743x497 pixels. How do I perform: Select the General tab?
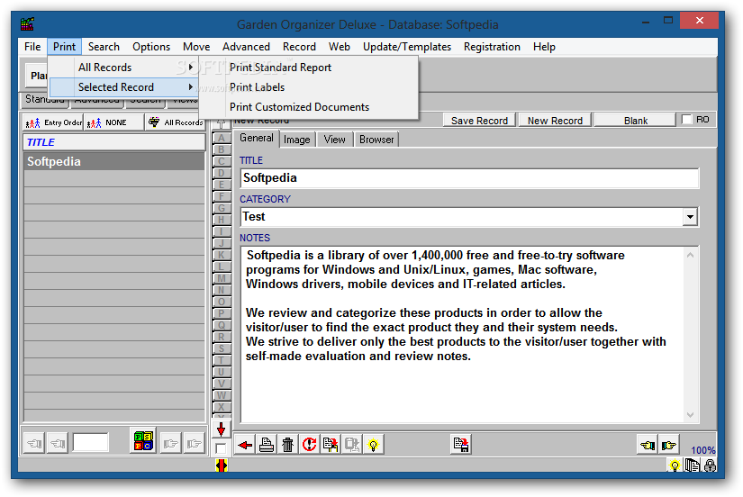[x=257, y=138]
